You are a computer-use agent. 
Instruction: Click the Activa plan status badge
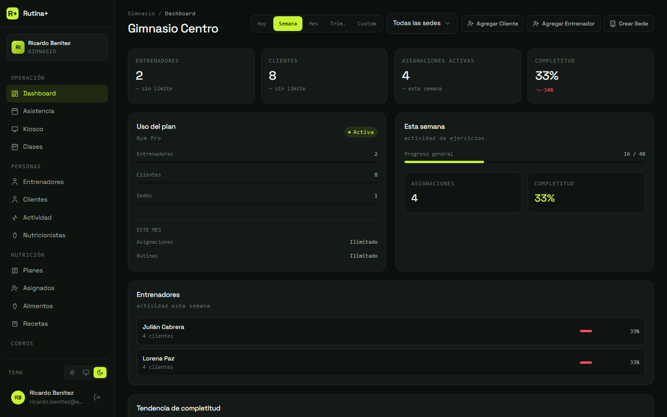361,132
